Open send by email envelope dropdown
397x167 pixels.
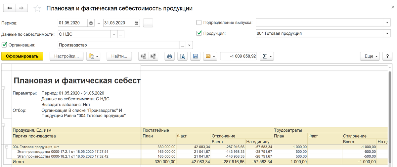[210, 56]
